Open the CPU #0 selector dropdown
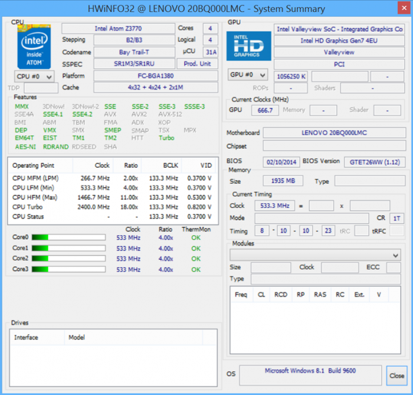 click(x=34, y=76)
